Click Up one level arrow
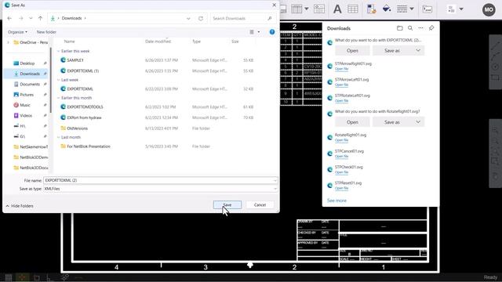This screenshot has width=502, height=282. (x=40, y=18)
